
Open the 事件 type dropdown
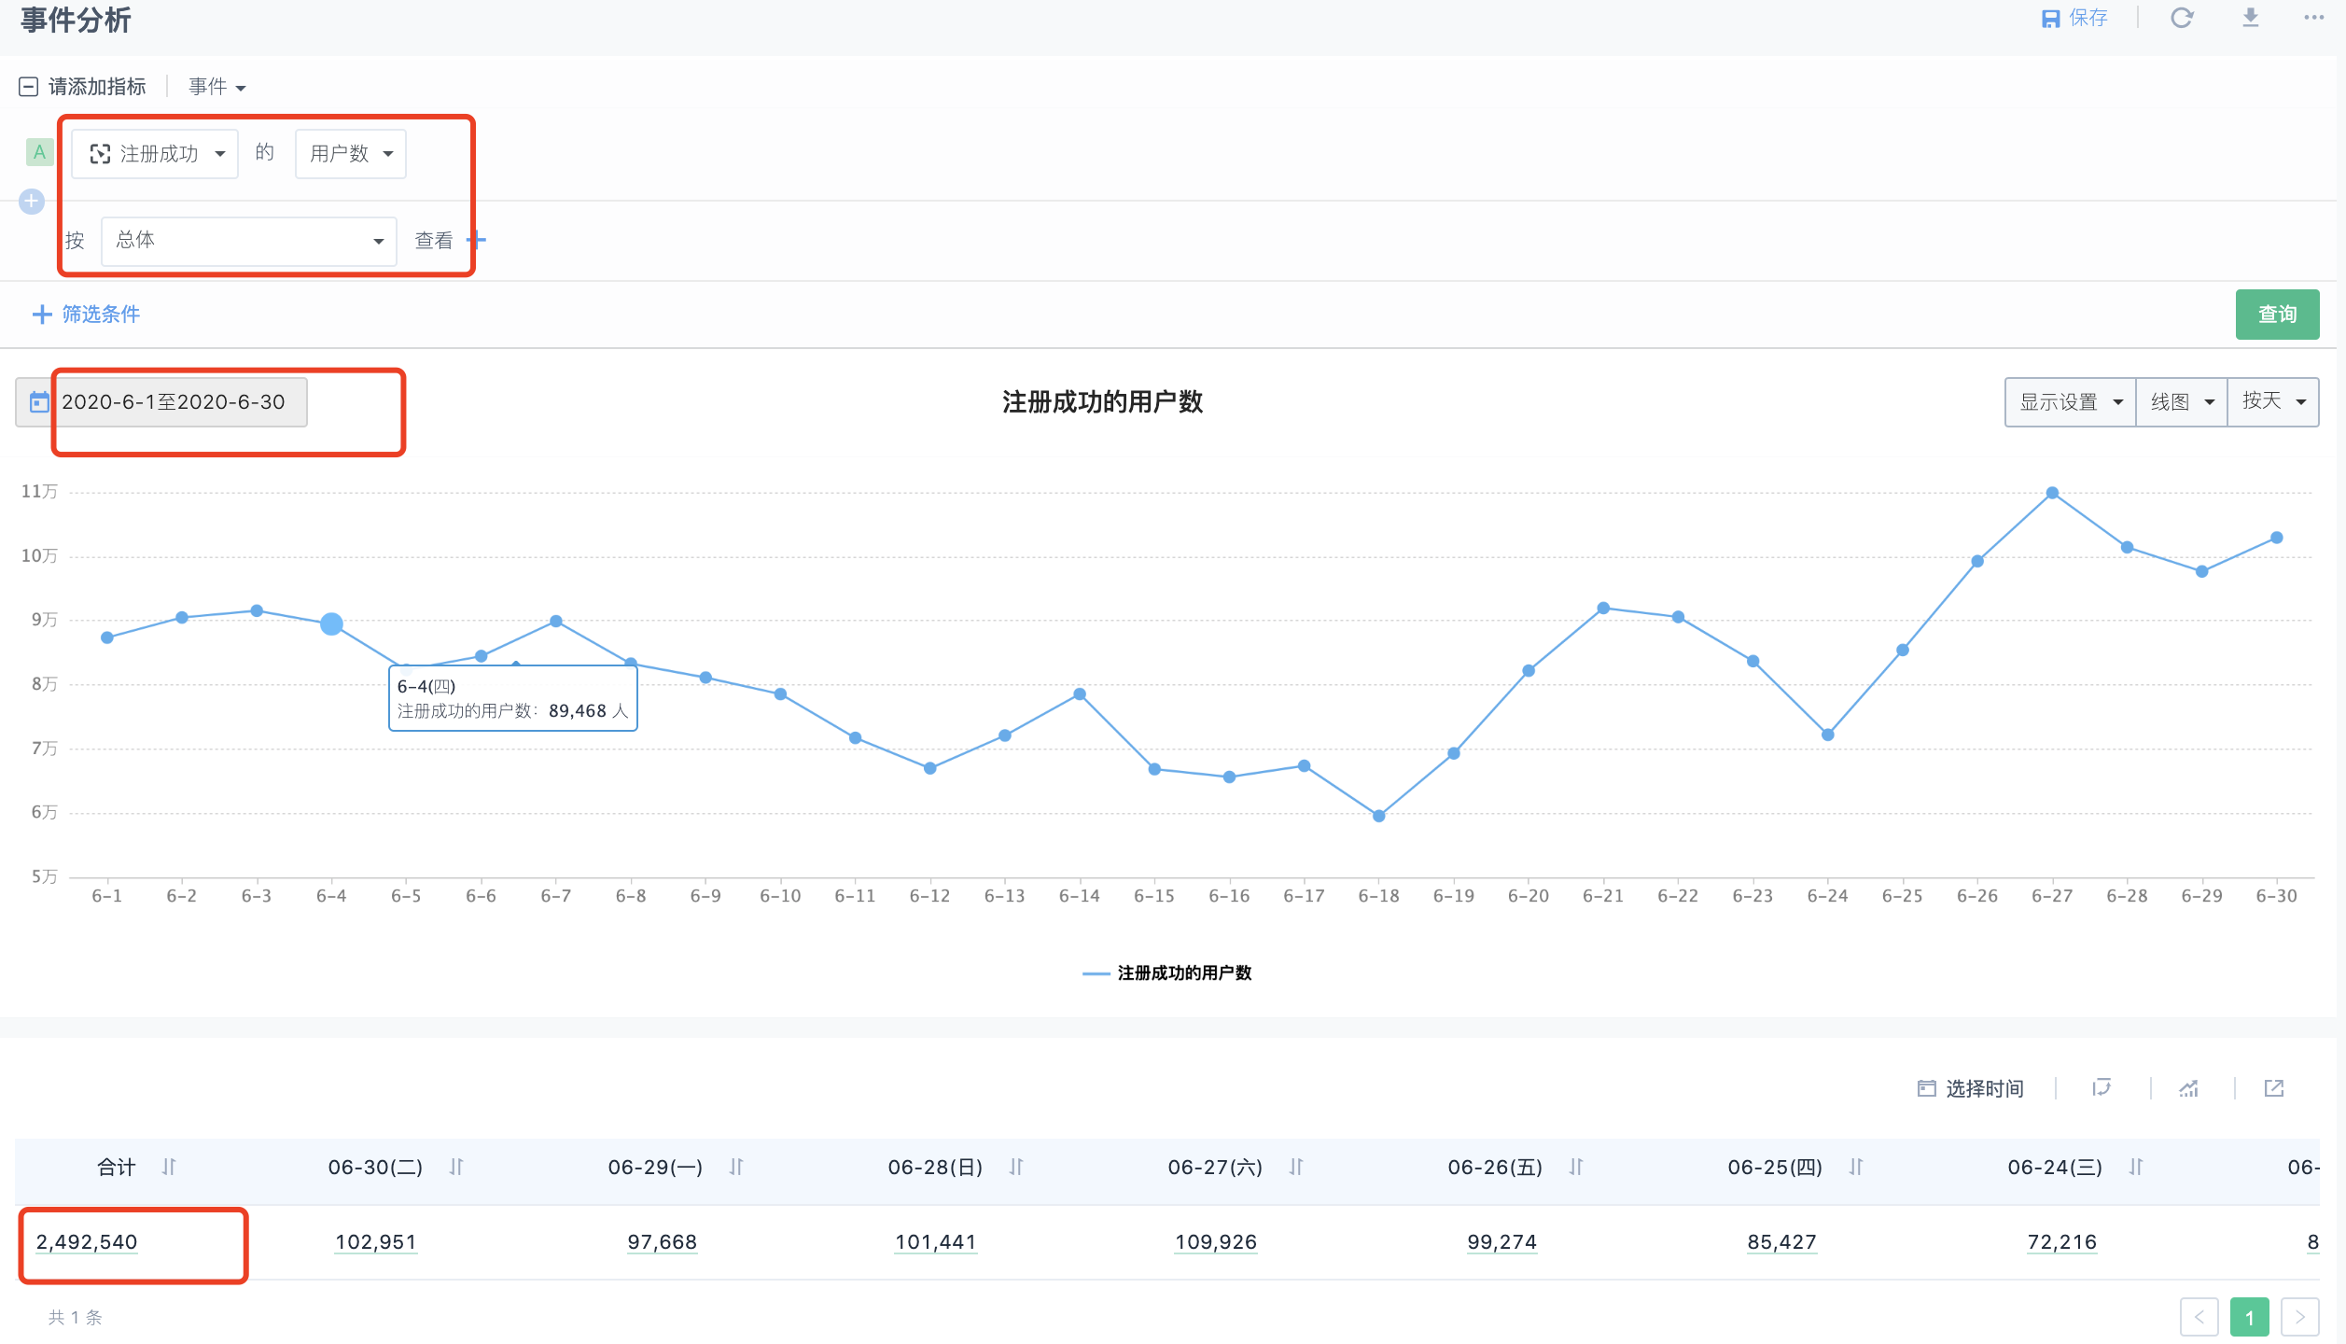216,87
